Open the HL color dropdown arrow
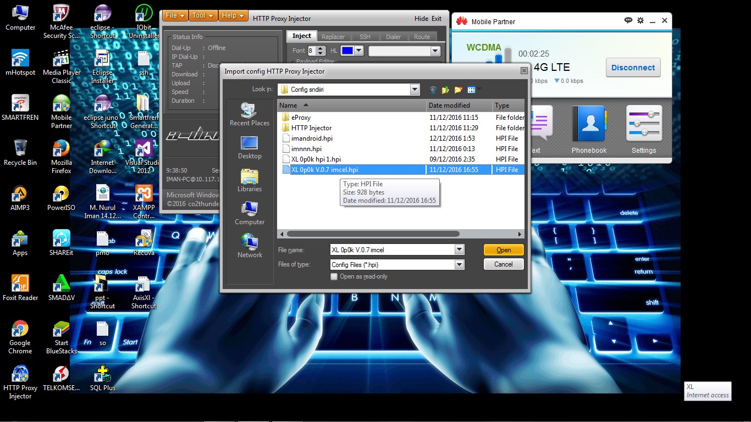 (x=359, y=51)
